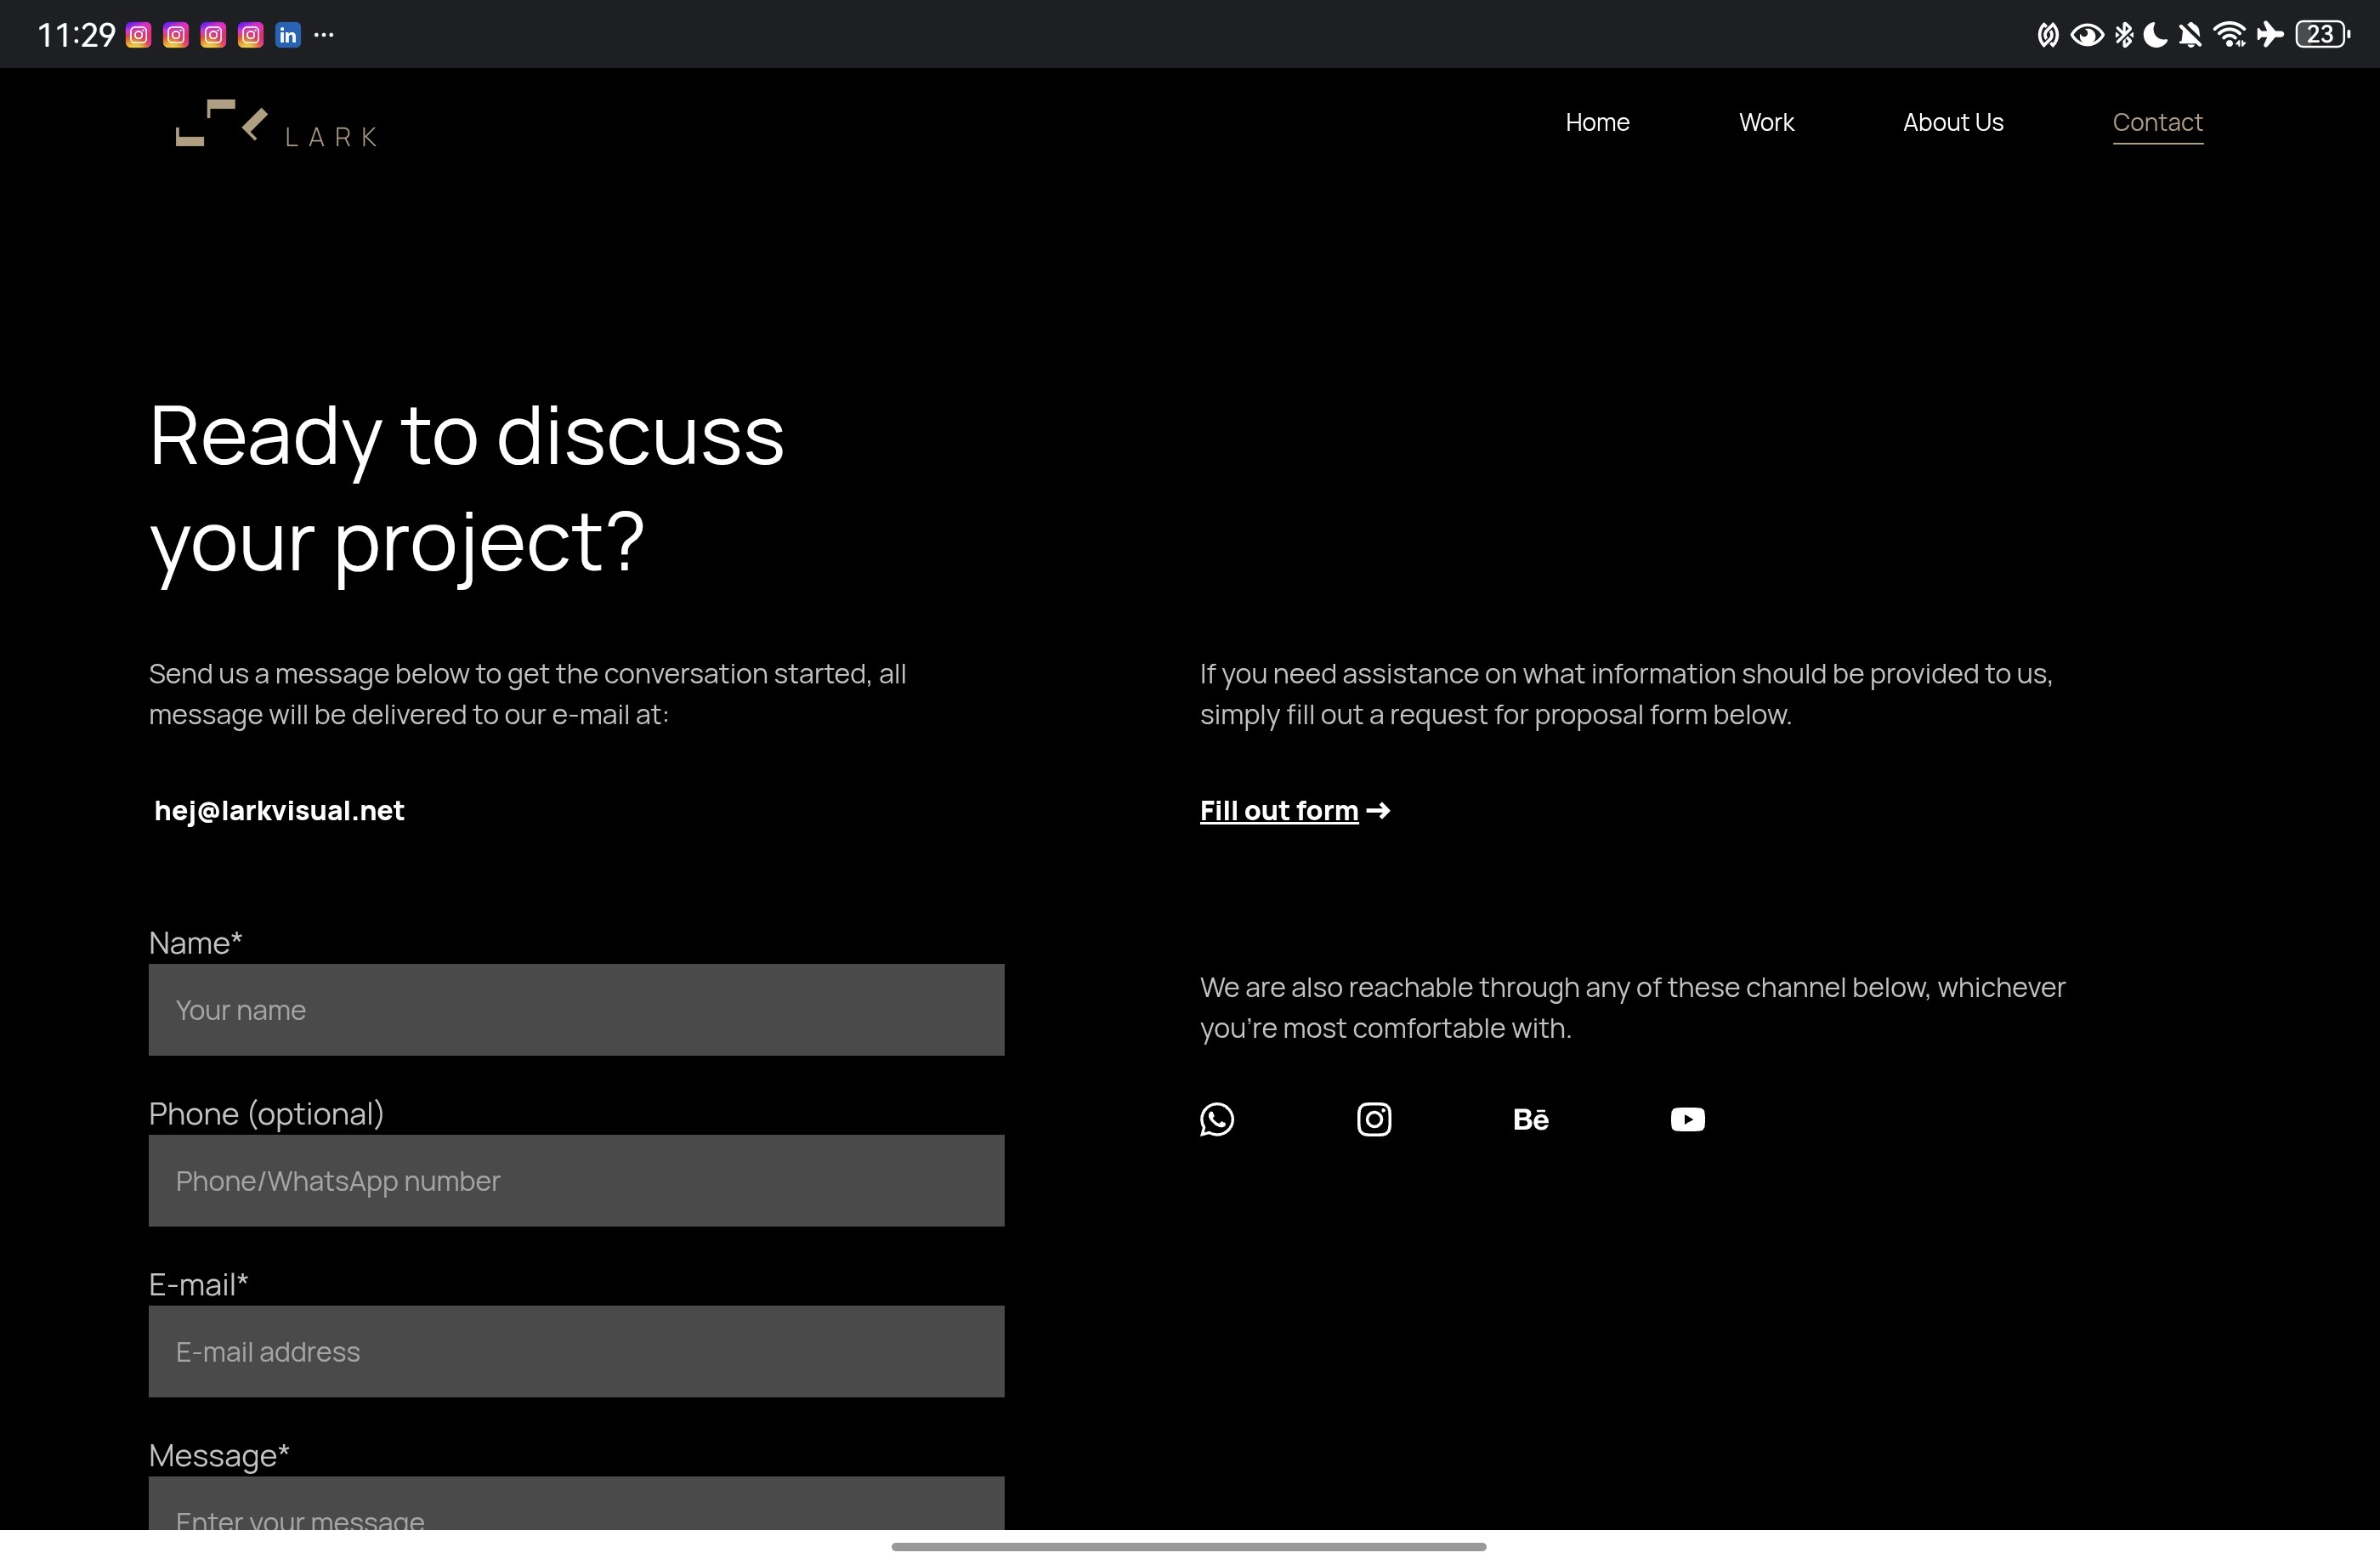This screenshot has height=1564, width=2380.
Task: Navigate to About Us page
Action: click(1953, 122)
